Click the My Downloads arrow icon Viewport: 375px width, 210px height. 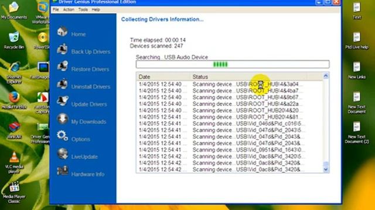tap(63, 119)
